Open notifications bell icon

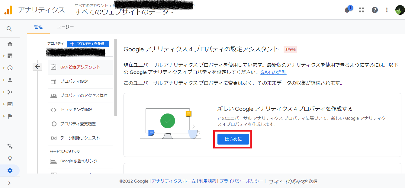click(x=347, y=10)
